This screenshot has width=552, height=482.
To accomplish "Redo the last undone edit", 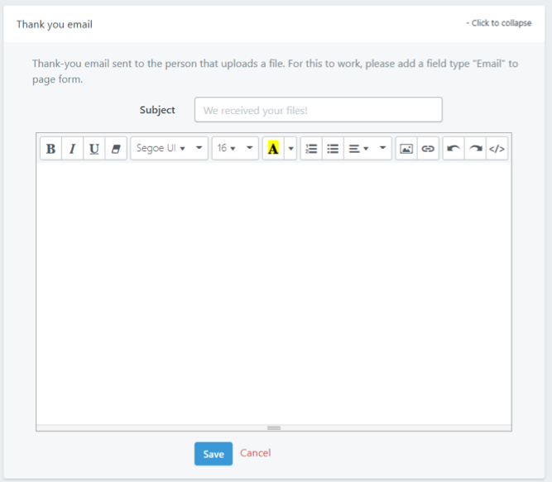I will point(475,149).
